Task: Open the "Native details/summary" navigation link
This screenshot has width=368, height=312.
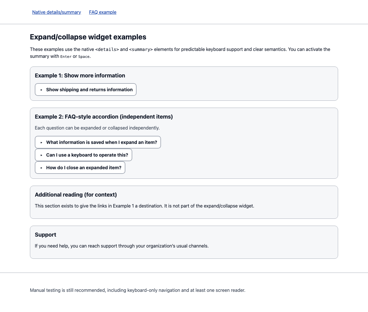Action: 56,12
